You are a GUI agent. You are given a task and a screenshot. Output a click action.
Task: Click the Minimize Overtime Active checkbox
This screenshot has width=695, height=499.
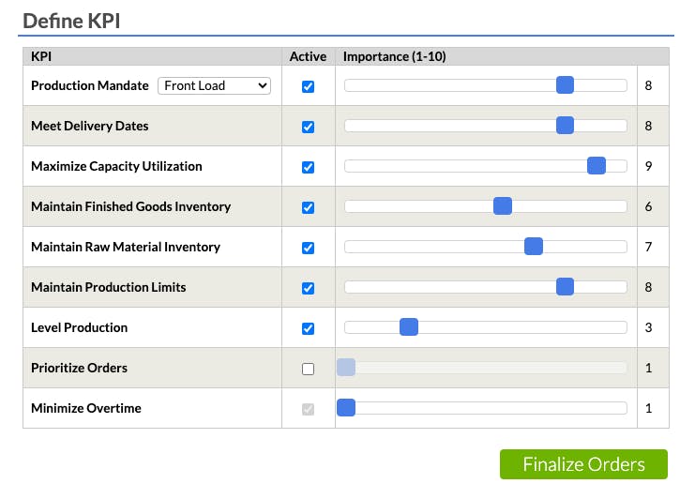point(308,409)
